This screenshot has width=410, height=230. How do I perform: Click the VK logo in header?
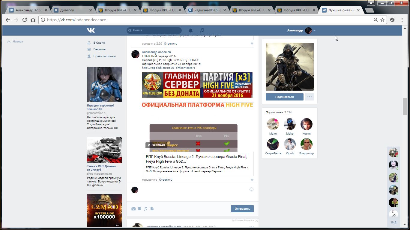pyautogui.click(x=91, y=30)
